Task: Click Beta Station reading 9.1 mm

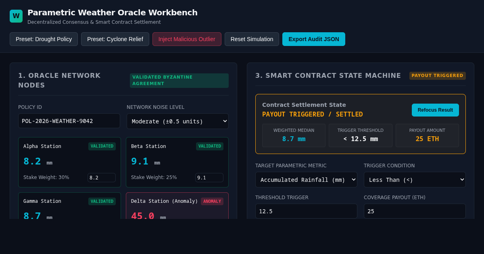Action: [146, 161]
